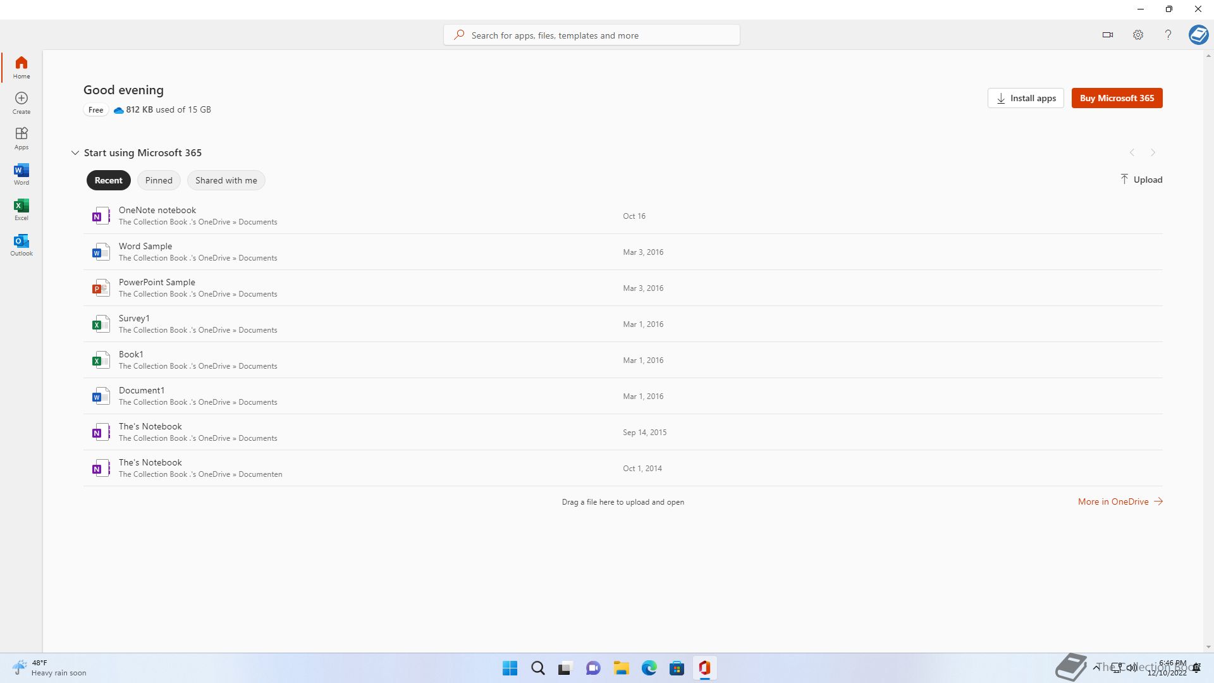Viewport: 1214px width, 683px height.
Task: Click the next carousel arrow
Action: tap(1153, 152)
